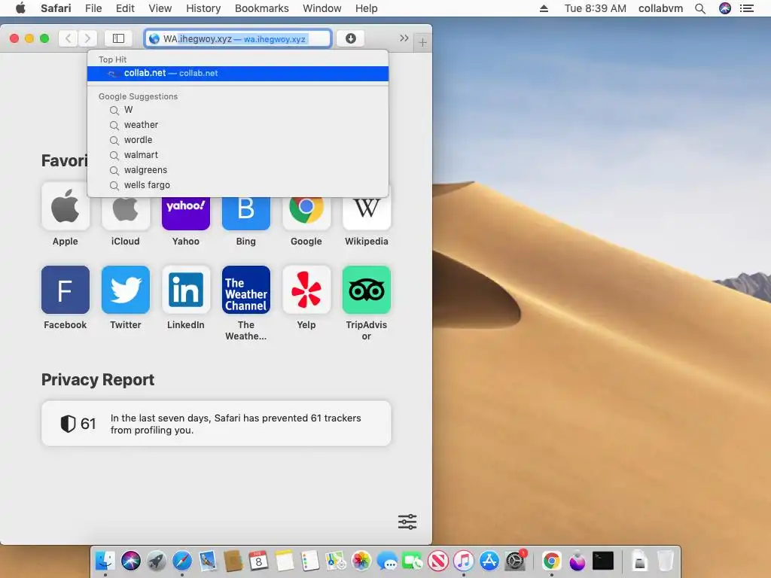Launch Siri from the Dock
This screenshot has width=771, height=578.
point(131,560)
